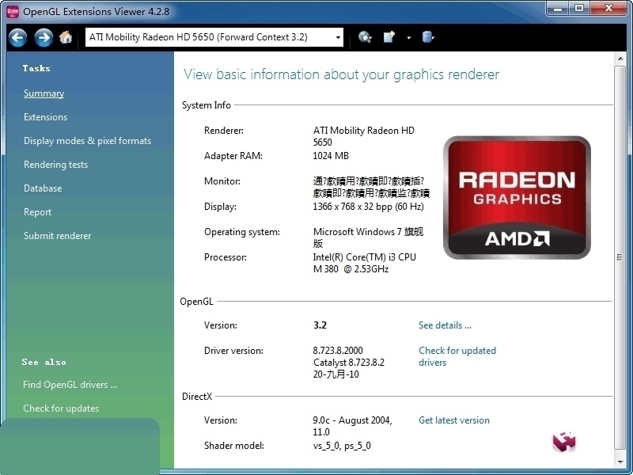This screenshot has width=633, height=475.
Task: Open Display modes & pixel formats
Action: 87,141
